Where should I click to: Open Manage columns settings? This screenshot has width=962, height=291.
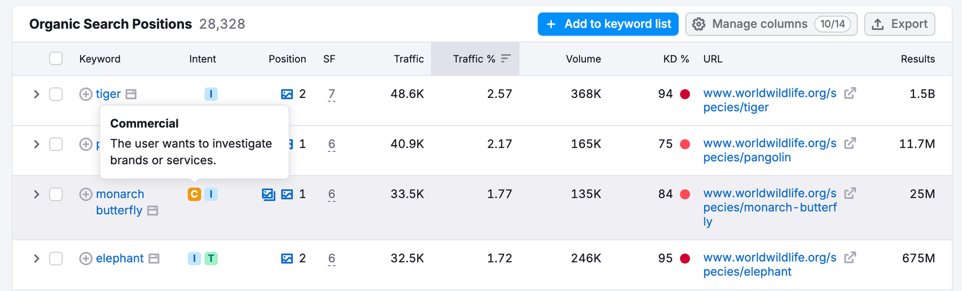coord(771,24)
